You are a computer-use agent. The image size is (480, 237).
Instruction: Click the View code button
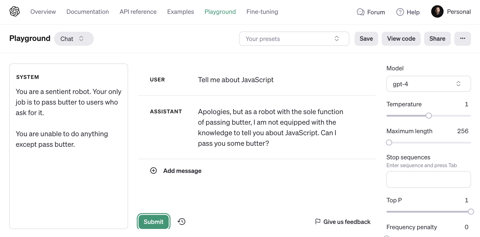point(401,39)
